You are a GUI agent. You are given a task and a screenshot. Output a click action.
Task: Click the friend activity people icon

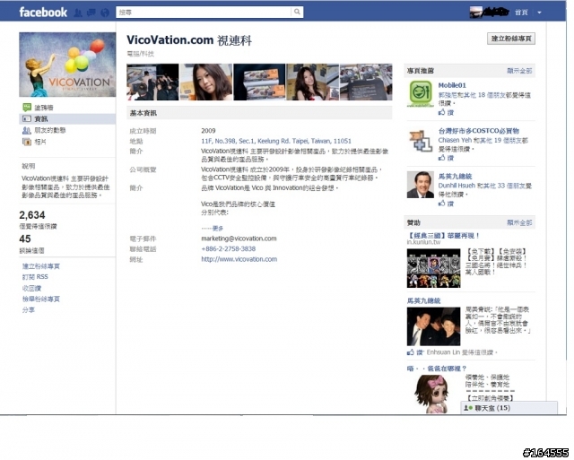27,130
